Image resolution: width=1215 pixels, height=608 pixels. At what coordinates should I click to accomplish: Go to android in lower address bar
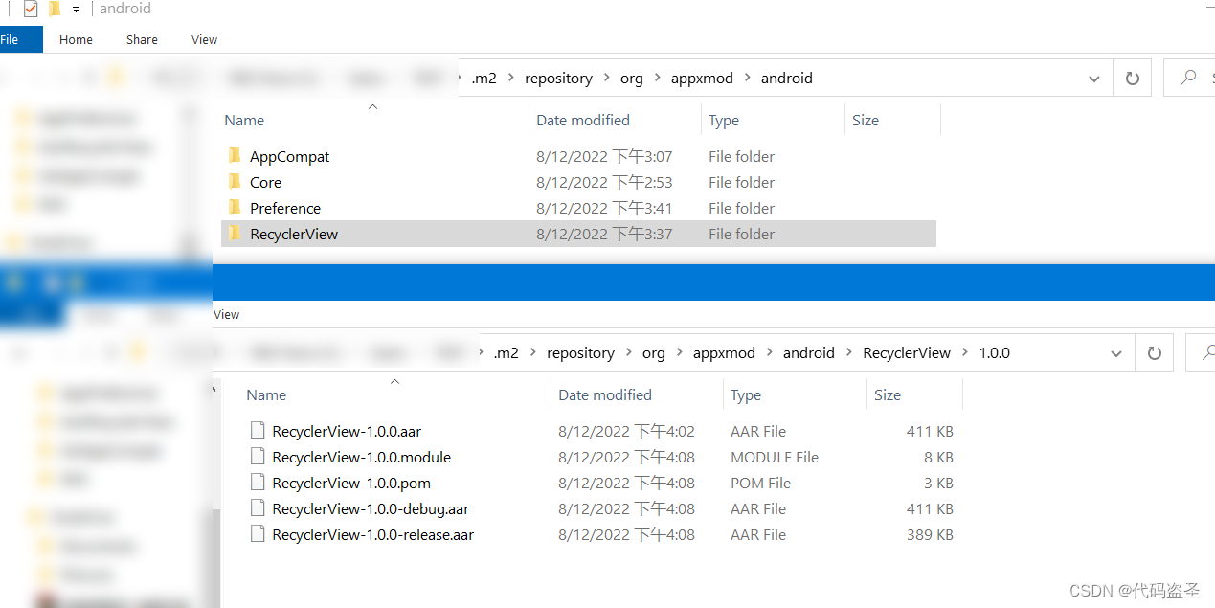tap(809, 353)
